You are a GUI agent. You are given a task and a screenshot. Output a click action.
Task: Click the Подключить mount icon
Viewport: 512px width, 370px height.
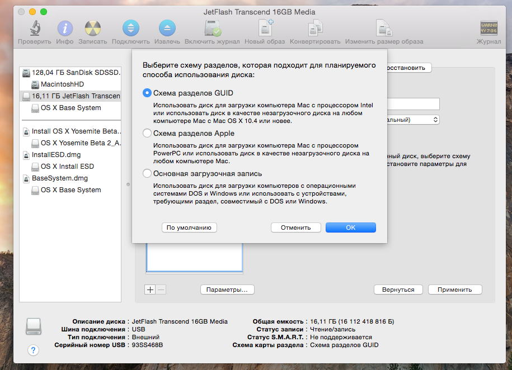[x=130, y=29]
